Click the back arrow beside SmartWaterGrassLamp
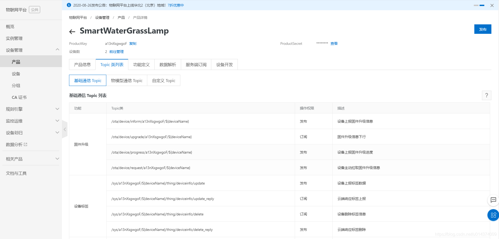The width and height of the screenshot is (499, 239). coord(72,32)
